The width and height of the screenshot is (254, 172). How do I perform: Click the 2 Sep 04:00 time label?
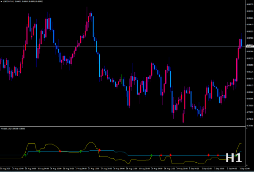(x=232, y=168)
